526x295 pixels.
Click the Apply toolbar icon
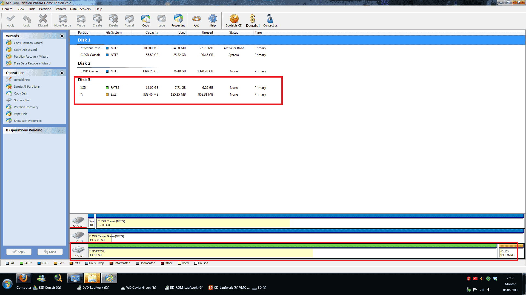[x=11, y=21]
